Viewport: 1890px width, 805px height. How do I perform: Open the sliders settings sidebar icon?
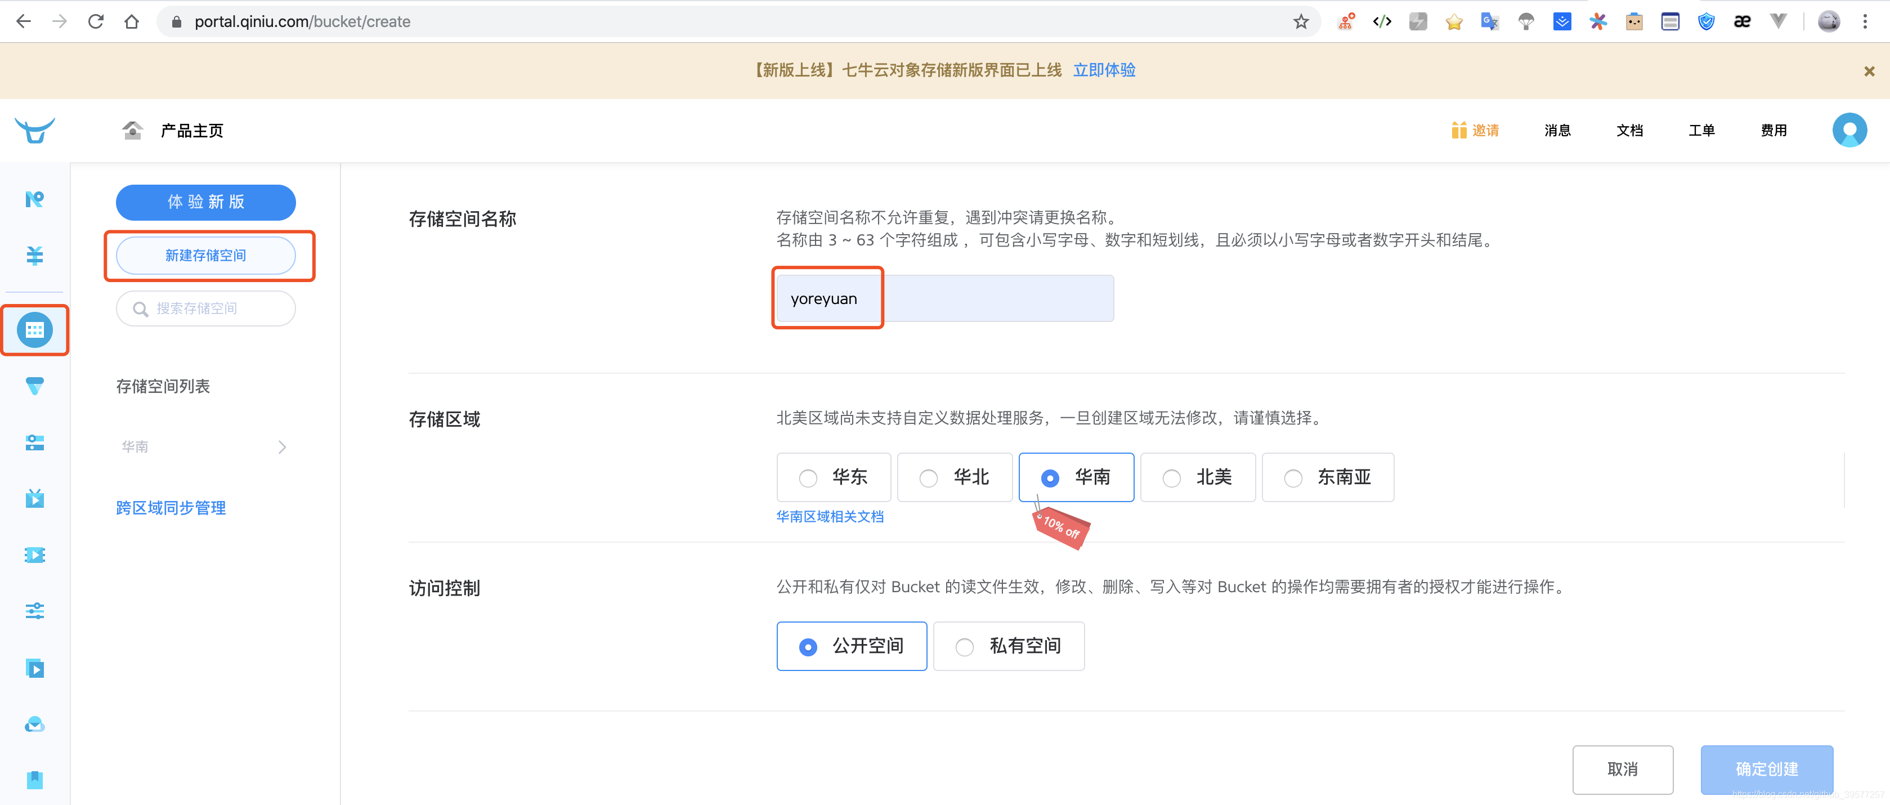[34, 611]
